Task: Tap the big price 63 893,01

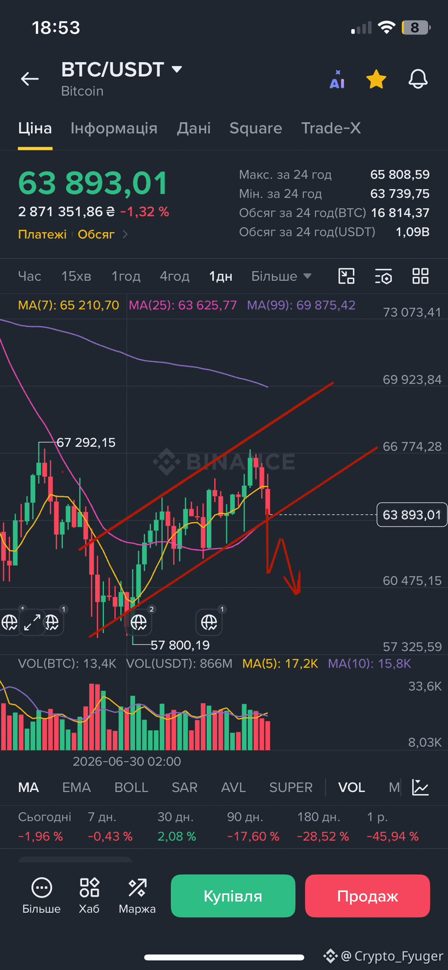Action: click(x=93, y=183)
